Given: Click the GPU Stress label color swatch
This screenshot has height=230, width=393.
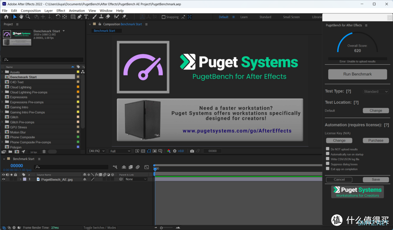Looking at the screenshot, I should pyautogui.click(x=78, y=127).
